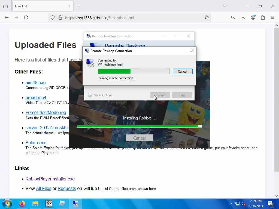Viewport: 279px width, 209px height.
Task: Open the Firefox downloads panel
Action: (x=243, y=17)
